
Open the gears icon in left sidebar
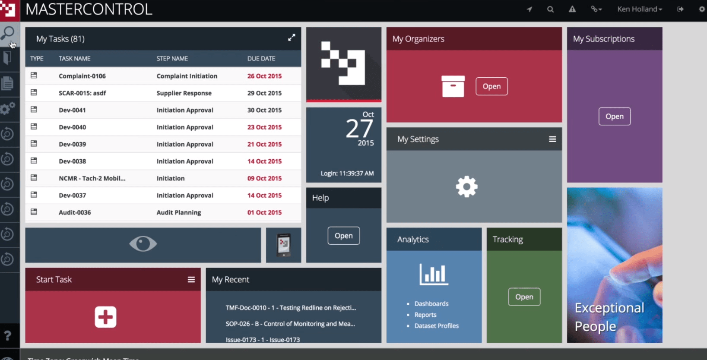pyautogui.click(x=7, y=108)
